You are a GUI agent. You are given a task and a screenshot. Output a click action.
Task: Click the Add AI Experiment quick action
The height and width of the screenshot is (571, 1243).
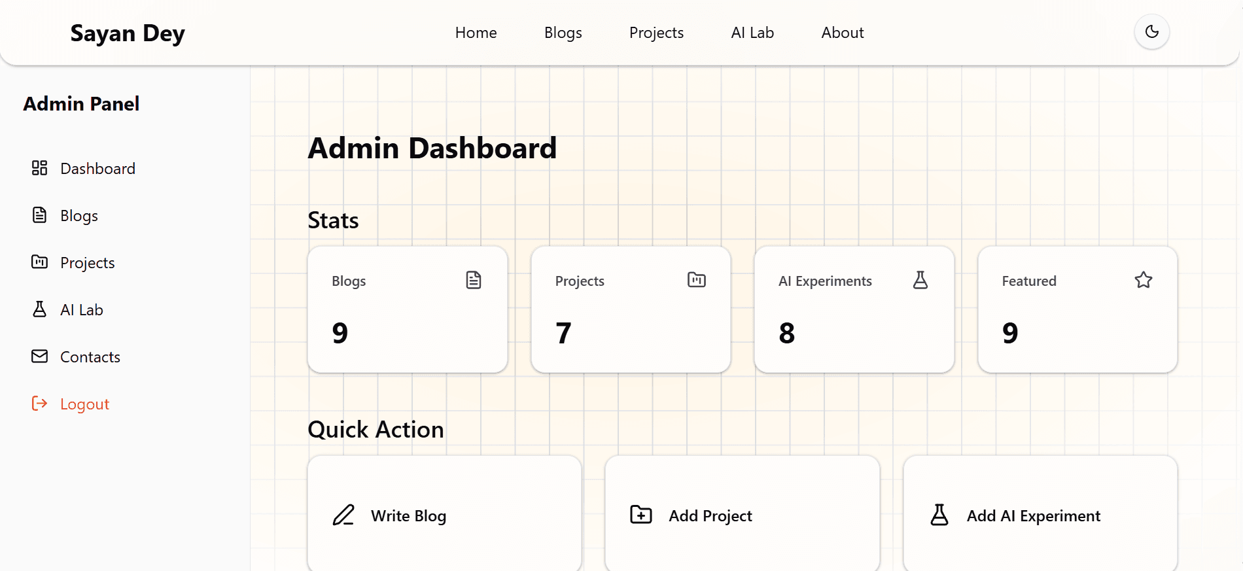click(x=1040, y=515)
